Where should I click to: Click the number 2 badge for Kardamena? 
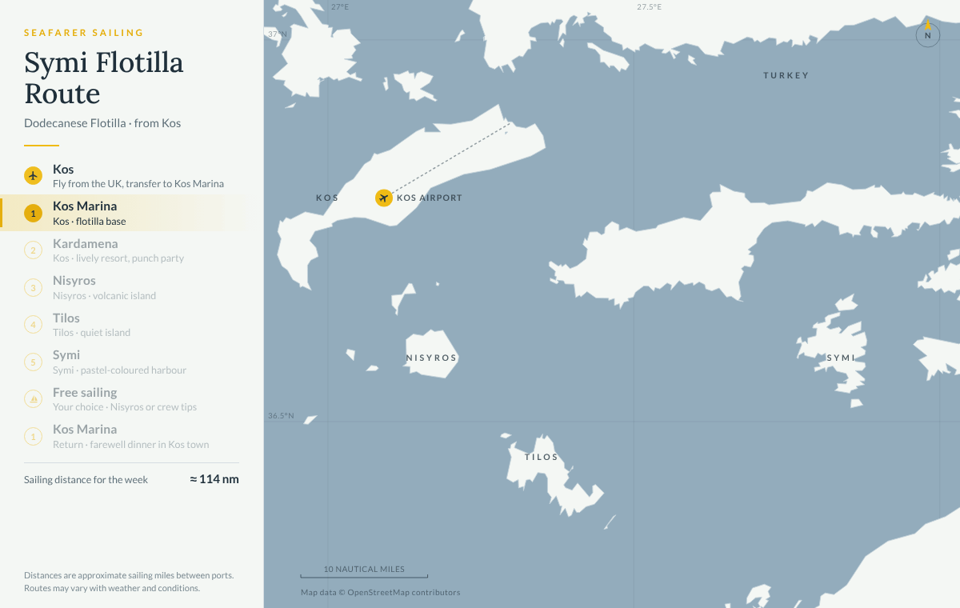(x=33, y=250)
